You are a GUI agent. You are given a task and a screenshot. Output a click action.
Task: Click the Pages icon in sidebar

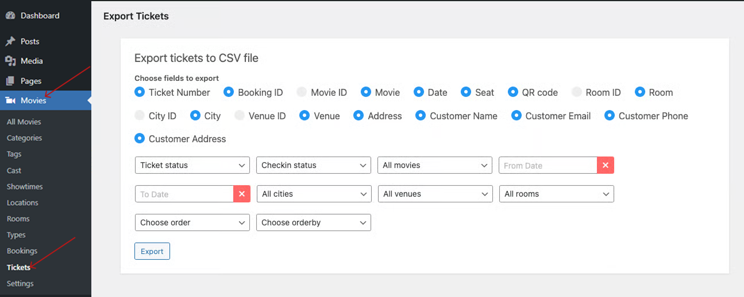[x=10, y=81]
